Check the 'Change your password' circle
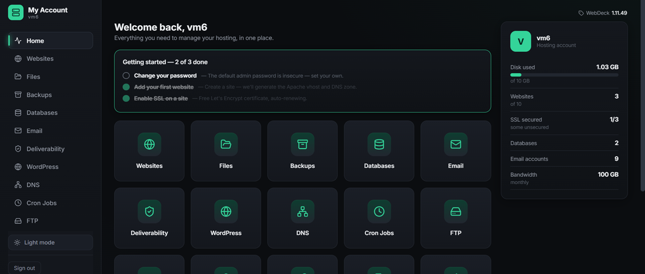 (x=126, y=76)
